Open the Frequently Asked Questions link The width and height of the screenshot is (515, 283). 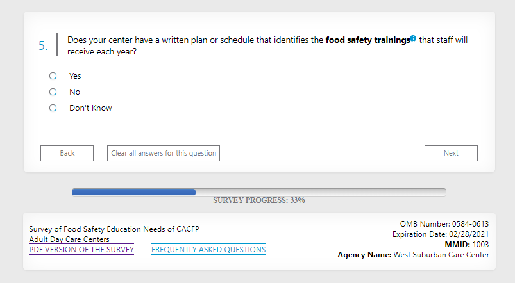(208, 250)
